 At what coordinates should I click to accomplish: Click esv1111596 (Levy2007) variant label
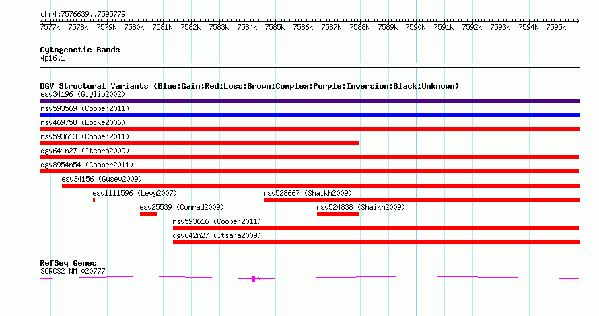pos(135,193)
